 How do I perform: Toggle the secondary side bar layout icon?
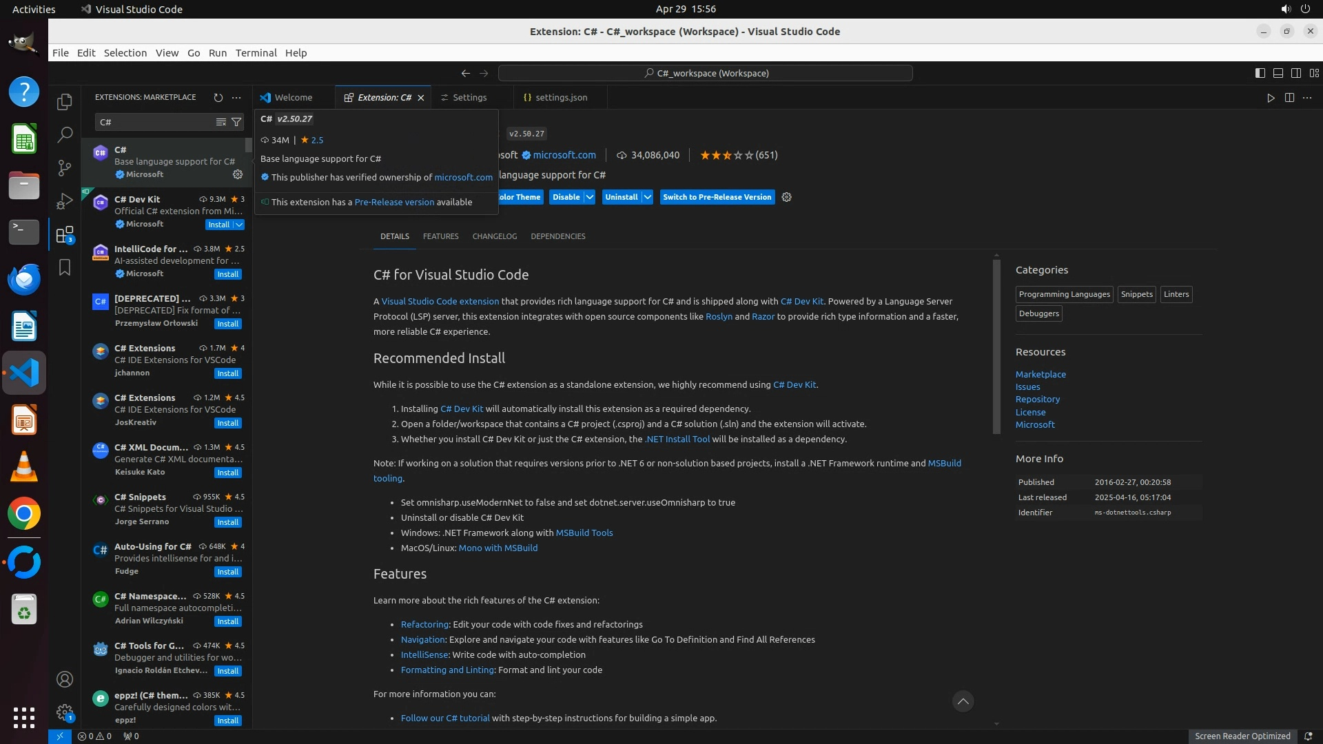tap(1296, 73)
